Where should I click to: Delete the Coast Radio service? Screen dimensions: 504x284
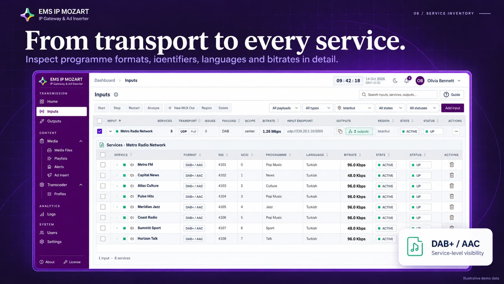pos(452,218)
